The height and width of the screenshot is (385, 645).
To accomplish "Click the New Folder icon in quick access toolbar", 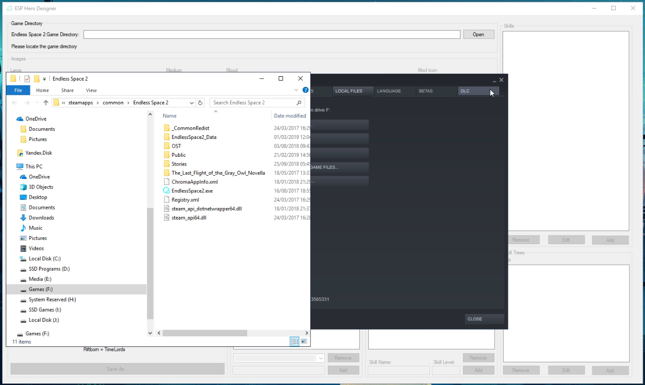I will [x=37, y=79].
